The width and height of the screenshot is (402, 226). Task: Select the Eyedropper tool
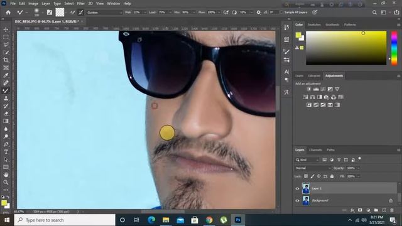tap(6, 75)
